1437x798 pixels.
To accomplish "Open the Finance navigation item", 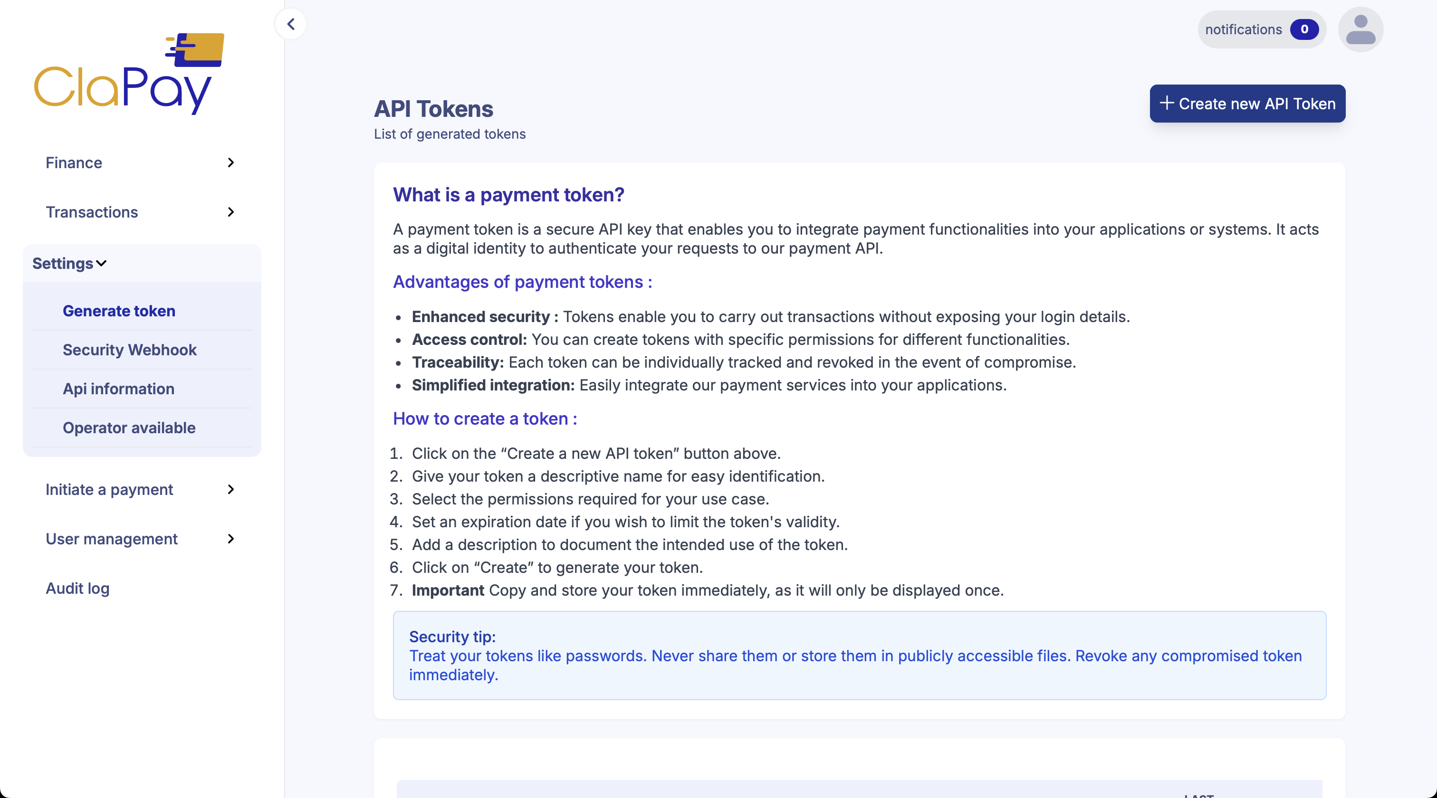I will point(74,163).
